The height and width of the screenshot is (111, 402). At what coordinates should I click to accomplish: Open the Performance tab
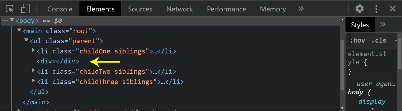226,9
